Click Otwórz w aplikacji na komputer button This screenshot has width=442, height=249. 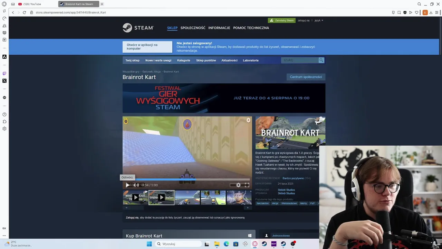point(147,47)
